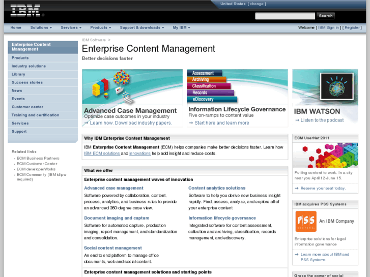
Task: Open the Register link
Action: 352,27
